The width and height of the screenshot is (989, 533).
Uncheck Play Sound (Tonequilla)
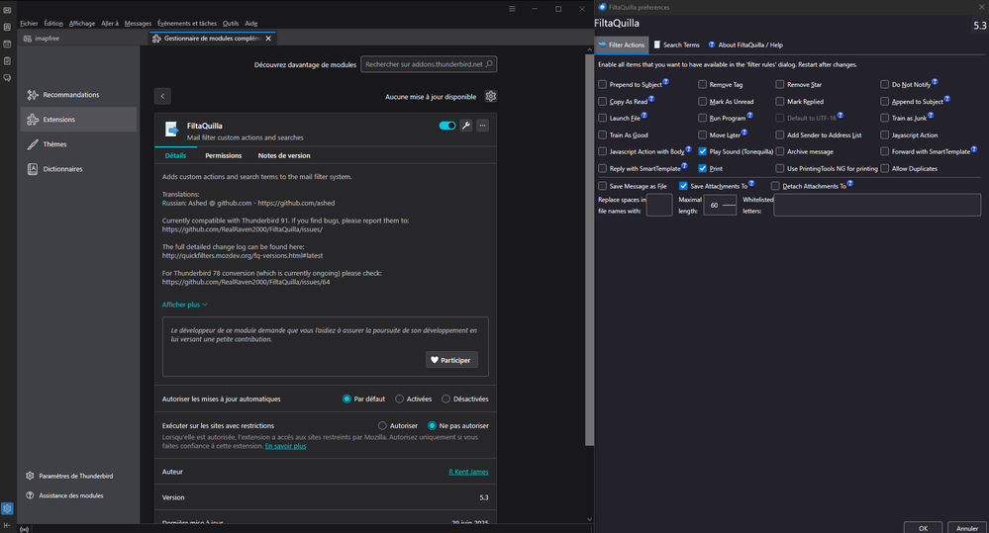click(x=702, y=152)
